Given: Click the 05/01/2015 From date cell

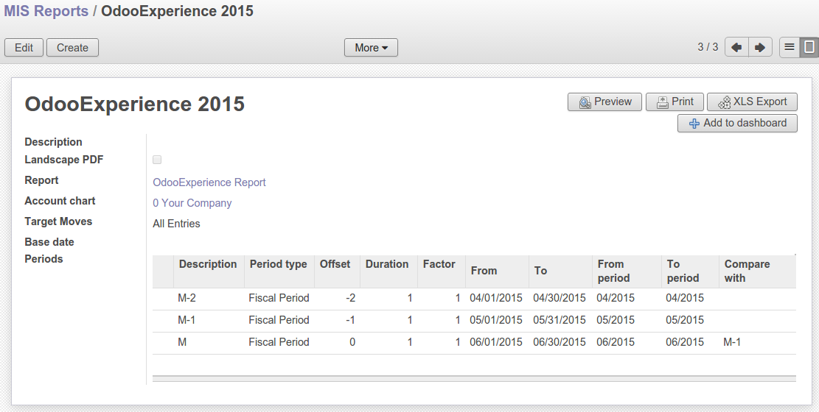Looking at the screenshot, I should [495, 320].
